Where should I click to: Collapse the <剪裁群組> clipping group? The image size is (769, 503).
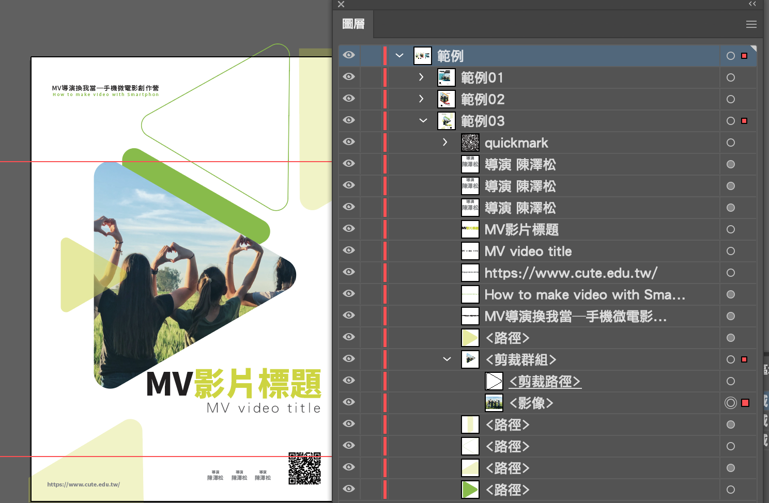pos(447,359)
